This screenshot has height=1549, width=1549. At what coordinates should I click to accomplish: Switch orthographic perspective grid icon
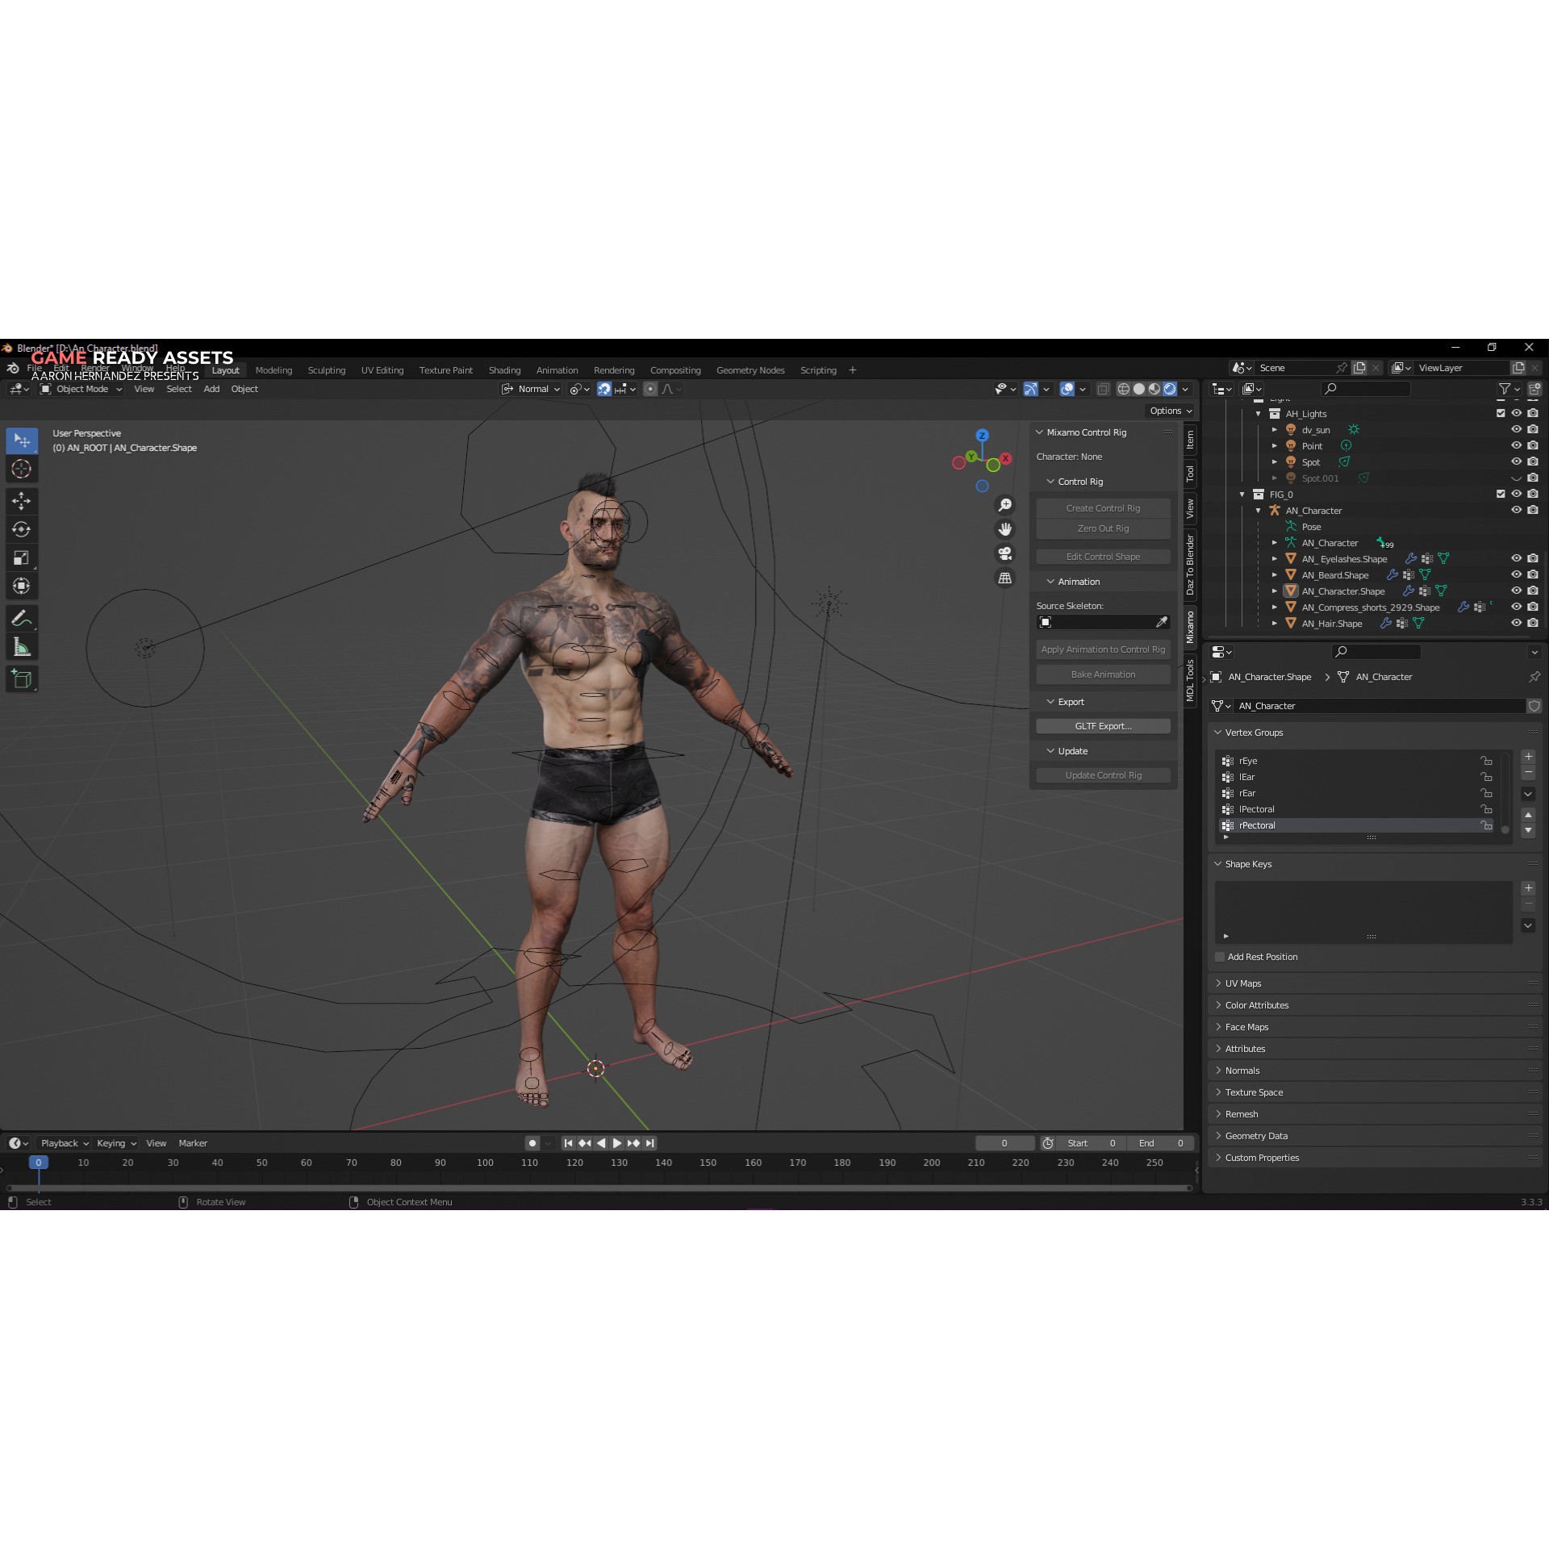pyautogui.click(x=1004, y=578)
